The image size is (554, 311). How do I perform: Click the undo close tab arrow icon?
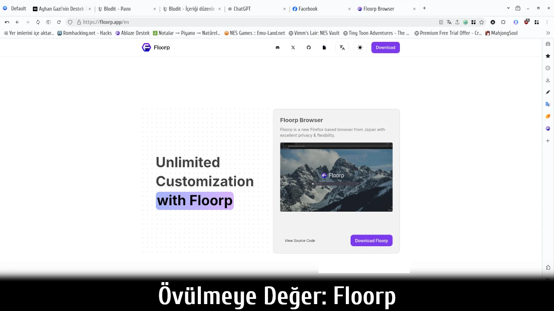click(7, 22)
